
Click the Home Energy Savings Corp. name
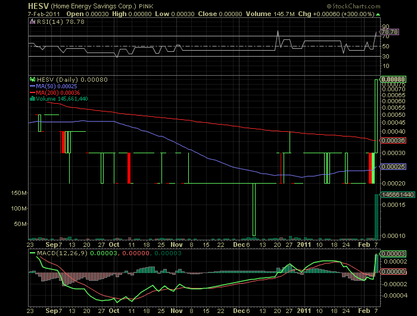click(x=94, y=6)
